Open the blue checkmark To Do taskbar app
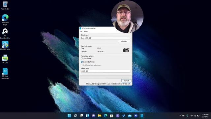The image size is (211, 119). click(124, 116)
